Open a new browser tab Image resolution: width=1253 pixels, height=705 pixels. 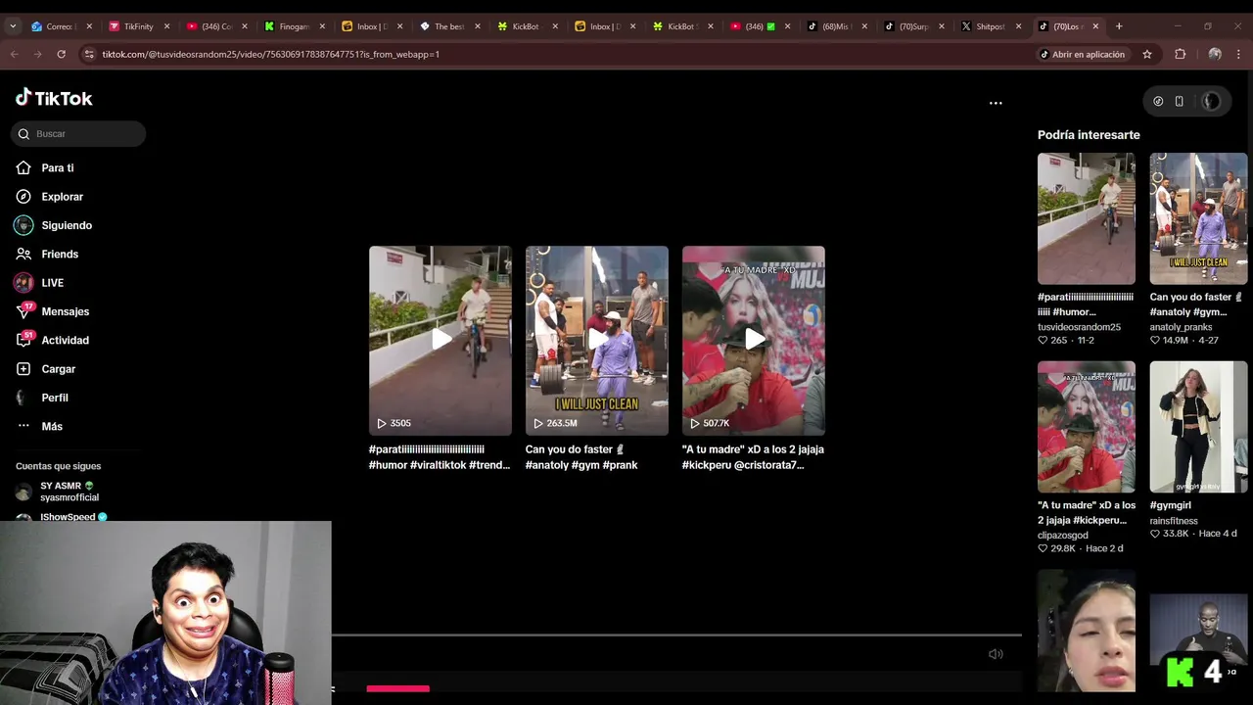click(1119, 26)
